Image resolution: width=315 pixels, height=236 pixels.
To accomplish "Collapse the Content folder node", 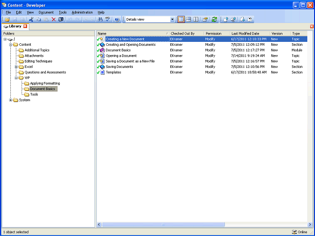I will (x=11, y=45).
